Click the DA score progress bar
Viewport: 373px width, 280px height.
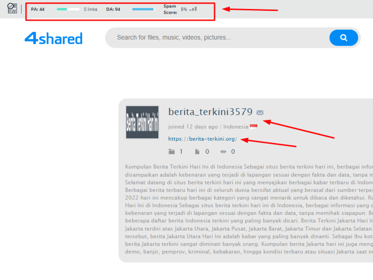(144, 9)
